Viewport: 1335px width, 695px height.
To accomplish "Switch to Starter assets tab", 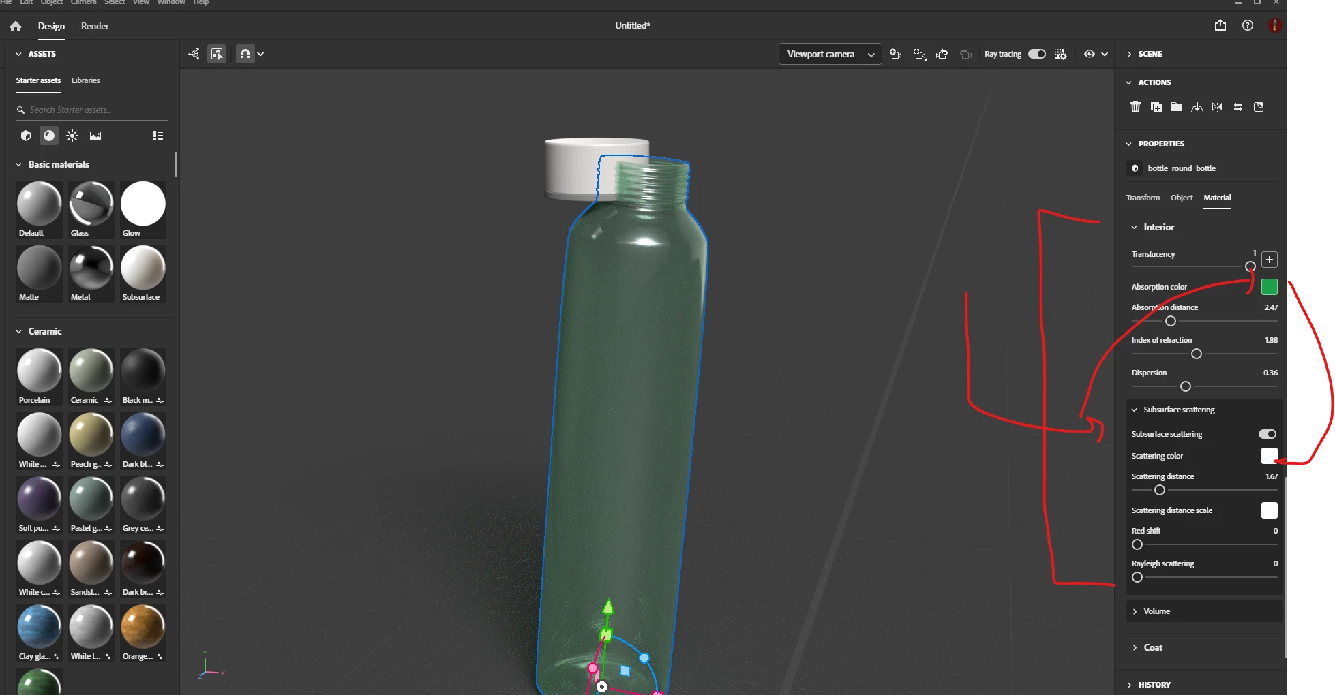I will (38, 80).
